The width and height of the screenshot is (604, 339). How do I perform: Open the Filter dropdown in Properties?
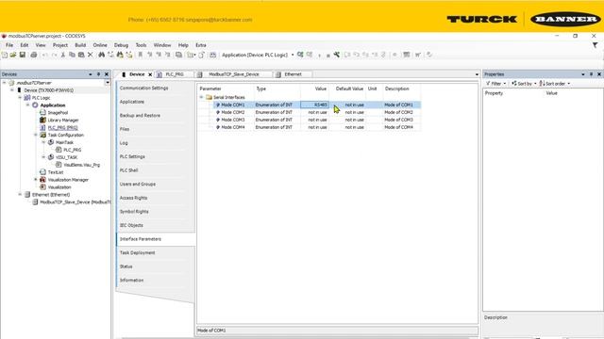coord(496,84)
